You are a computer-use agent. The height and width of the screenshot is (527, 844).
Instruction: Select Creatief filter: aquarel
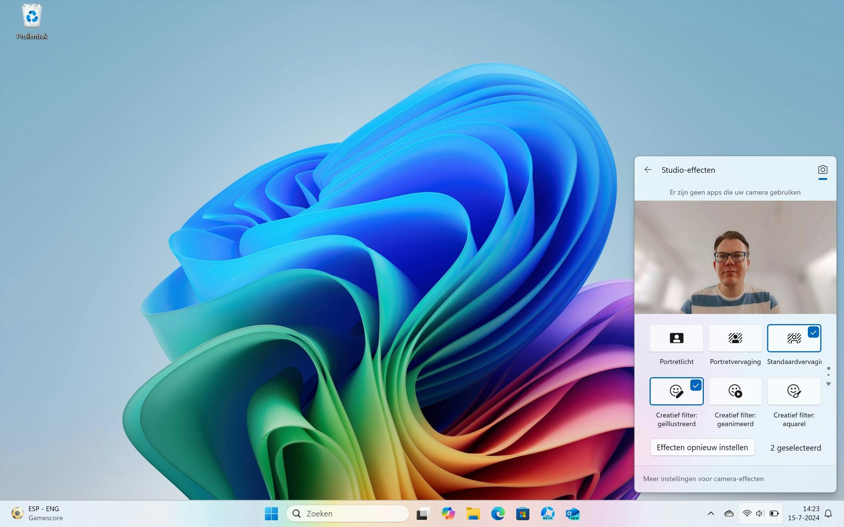(794, 391)
